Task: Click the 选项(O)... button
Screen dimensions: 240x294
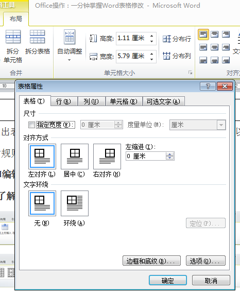Action: (x=205, y=261)
